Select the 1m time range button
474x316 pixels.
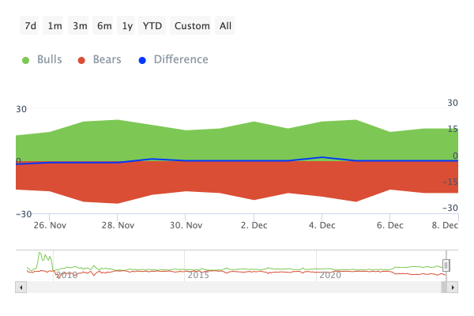tap(53, 26)
